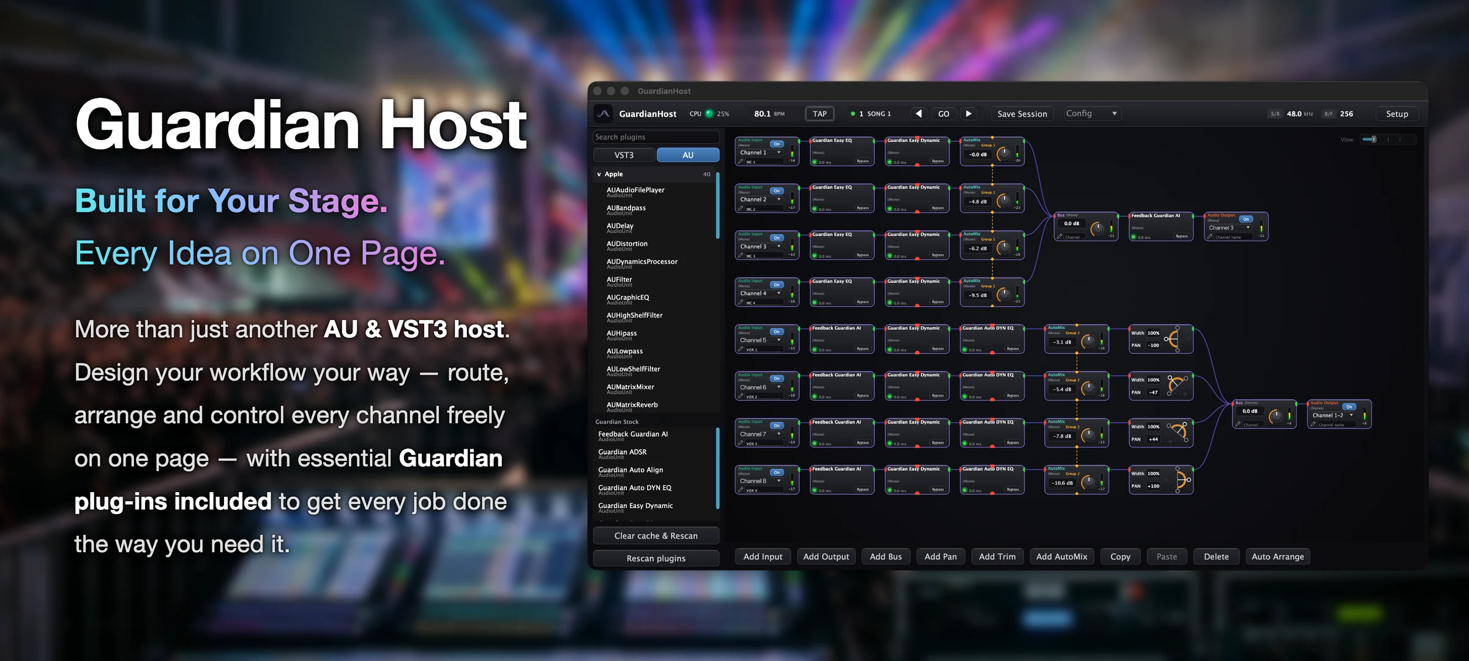The width and height of the screenshot is (1469, 661).
Task: Toggle Bypass on Channel 8 Guardian Auto DYN EQ
Action: click(1012, 490)
